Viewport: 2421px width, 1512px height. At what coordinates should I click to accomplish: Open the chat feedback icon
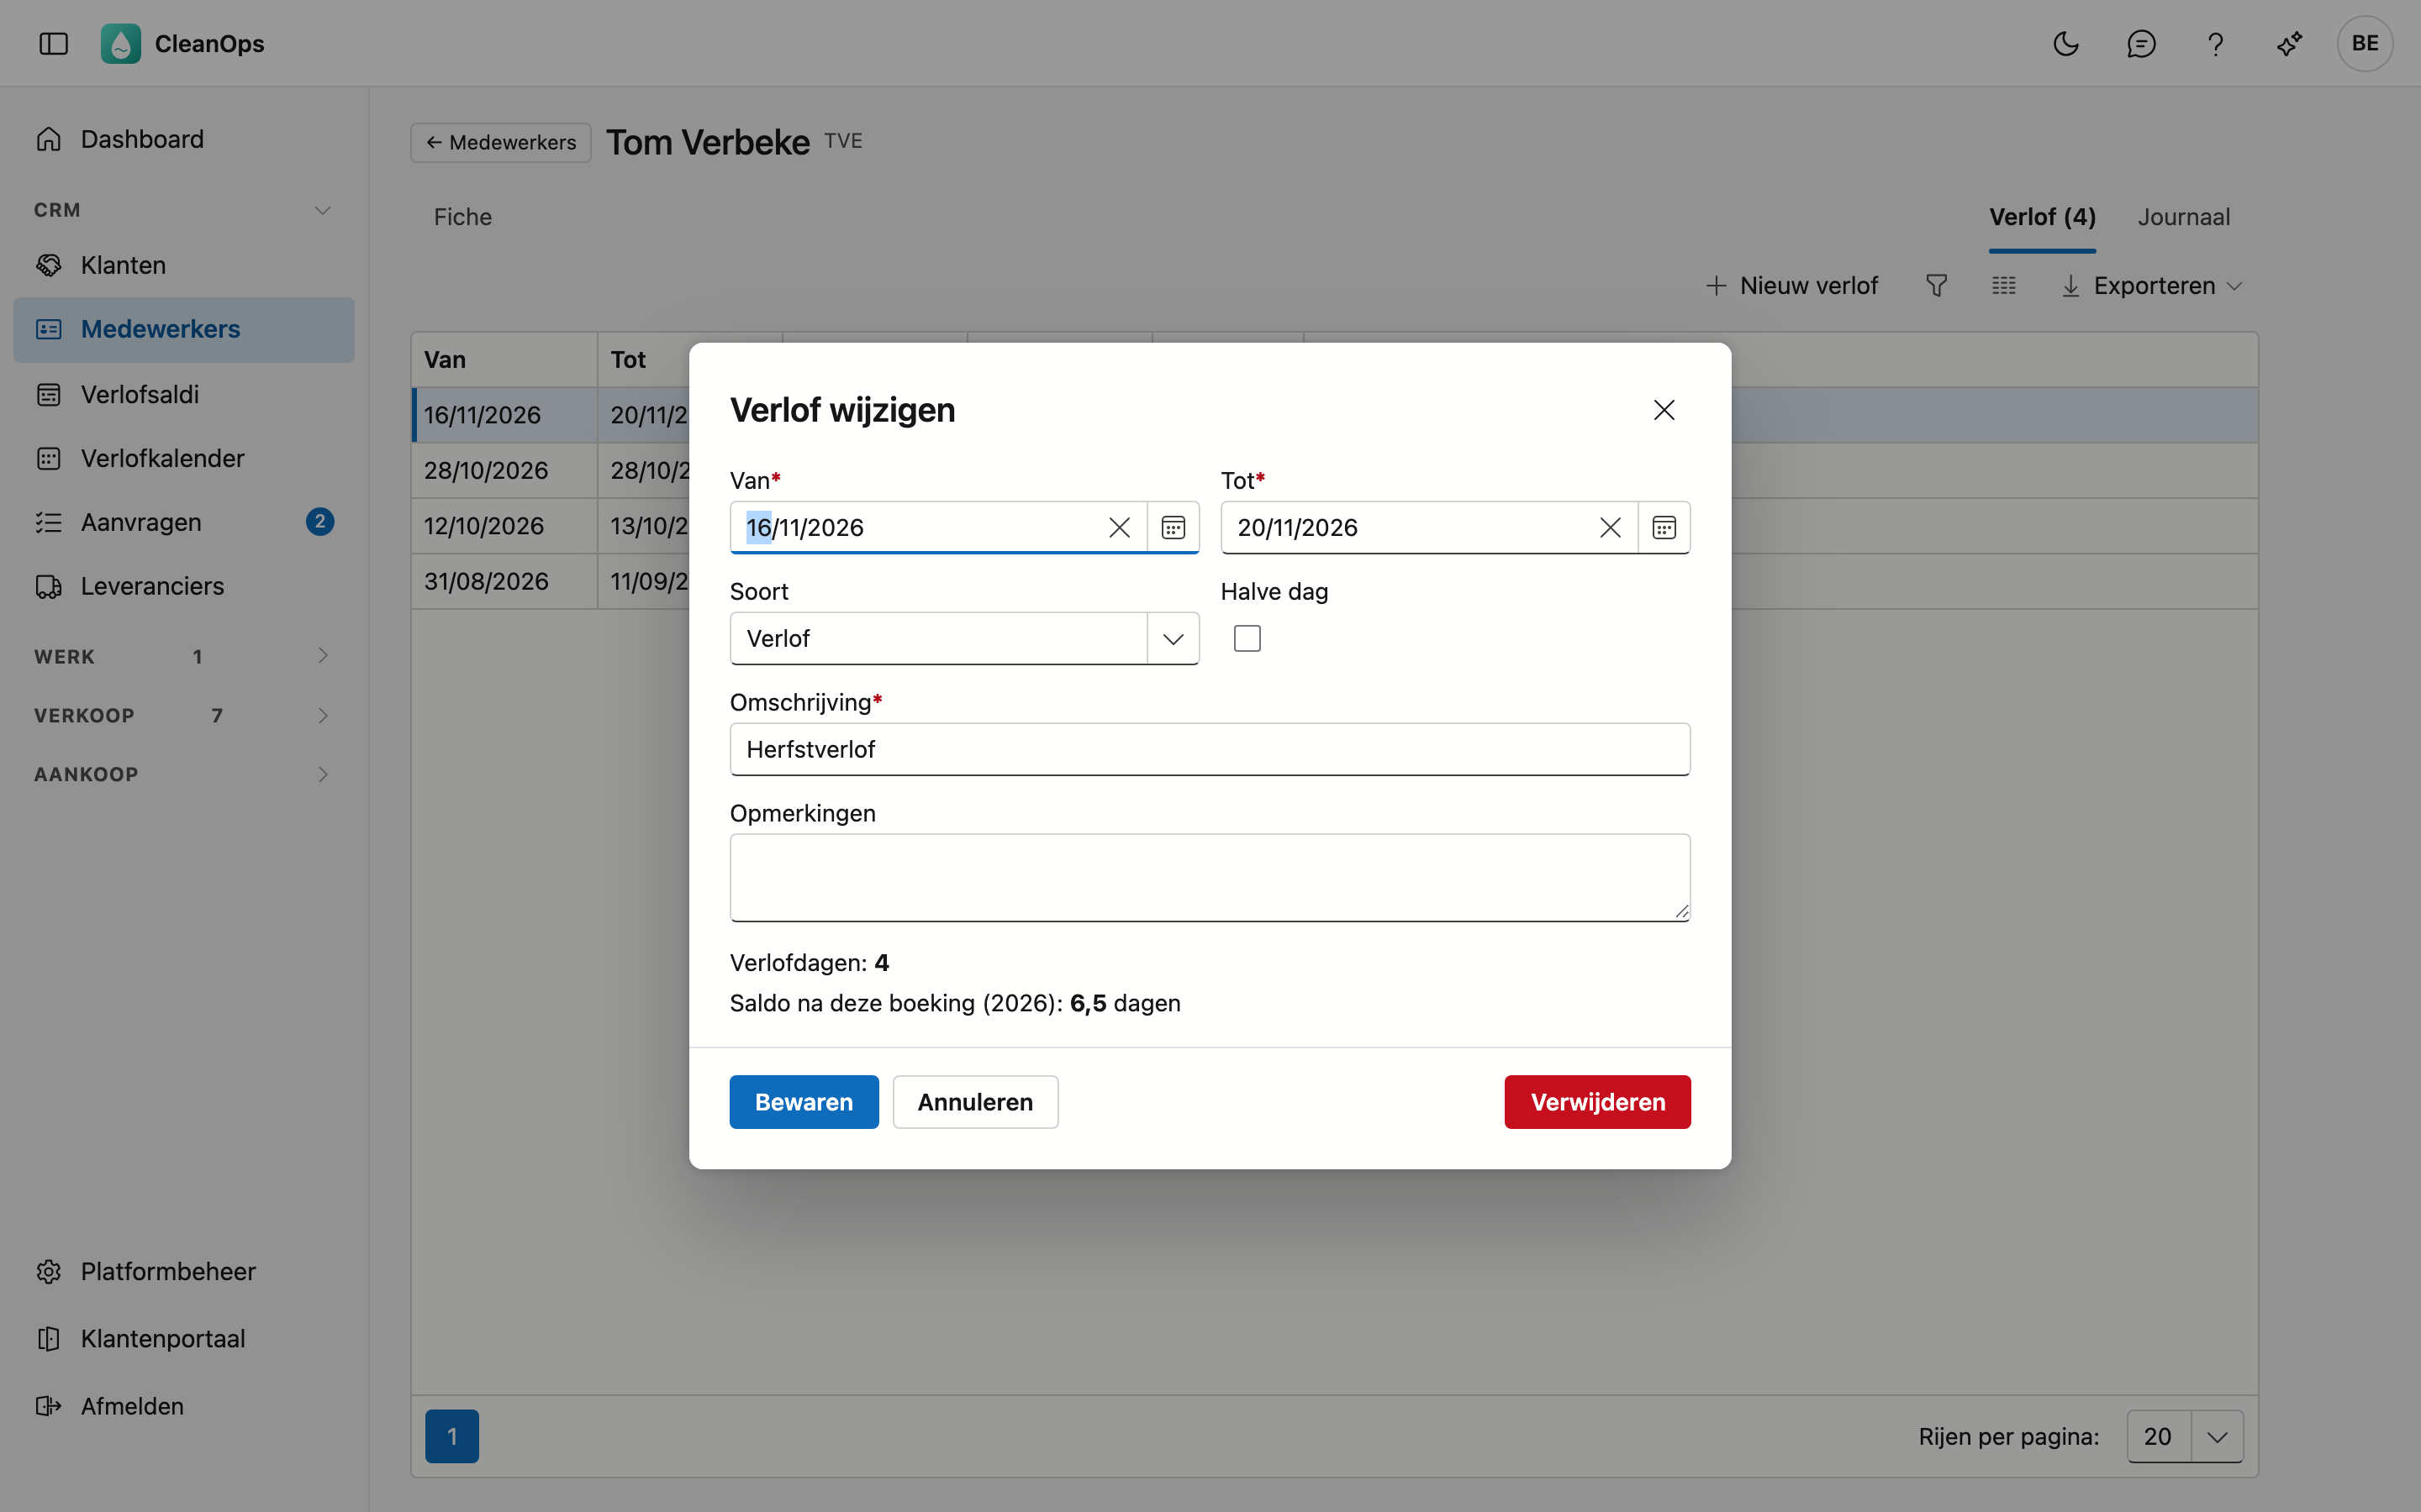pos(2141,43)
